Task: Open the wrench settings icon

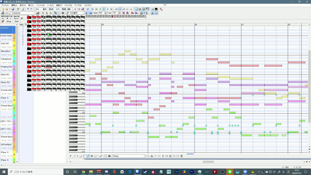Action: pyautogui.click(x=161, y=9)
